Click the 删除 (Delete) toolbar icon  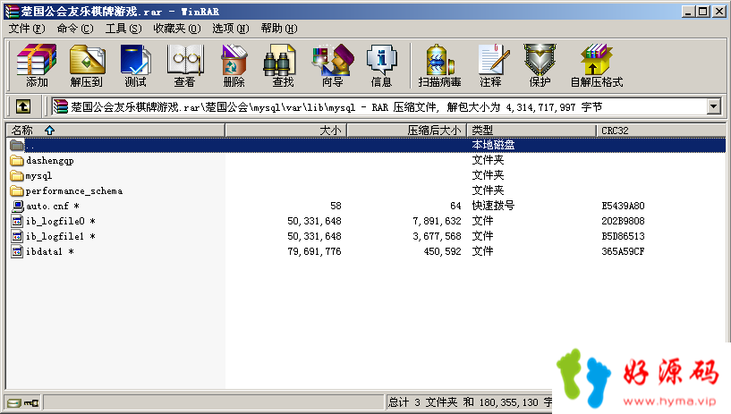click(234, 59)
